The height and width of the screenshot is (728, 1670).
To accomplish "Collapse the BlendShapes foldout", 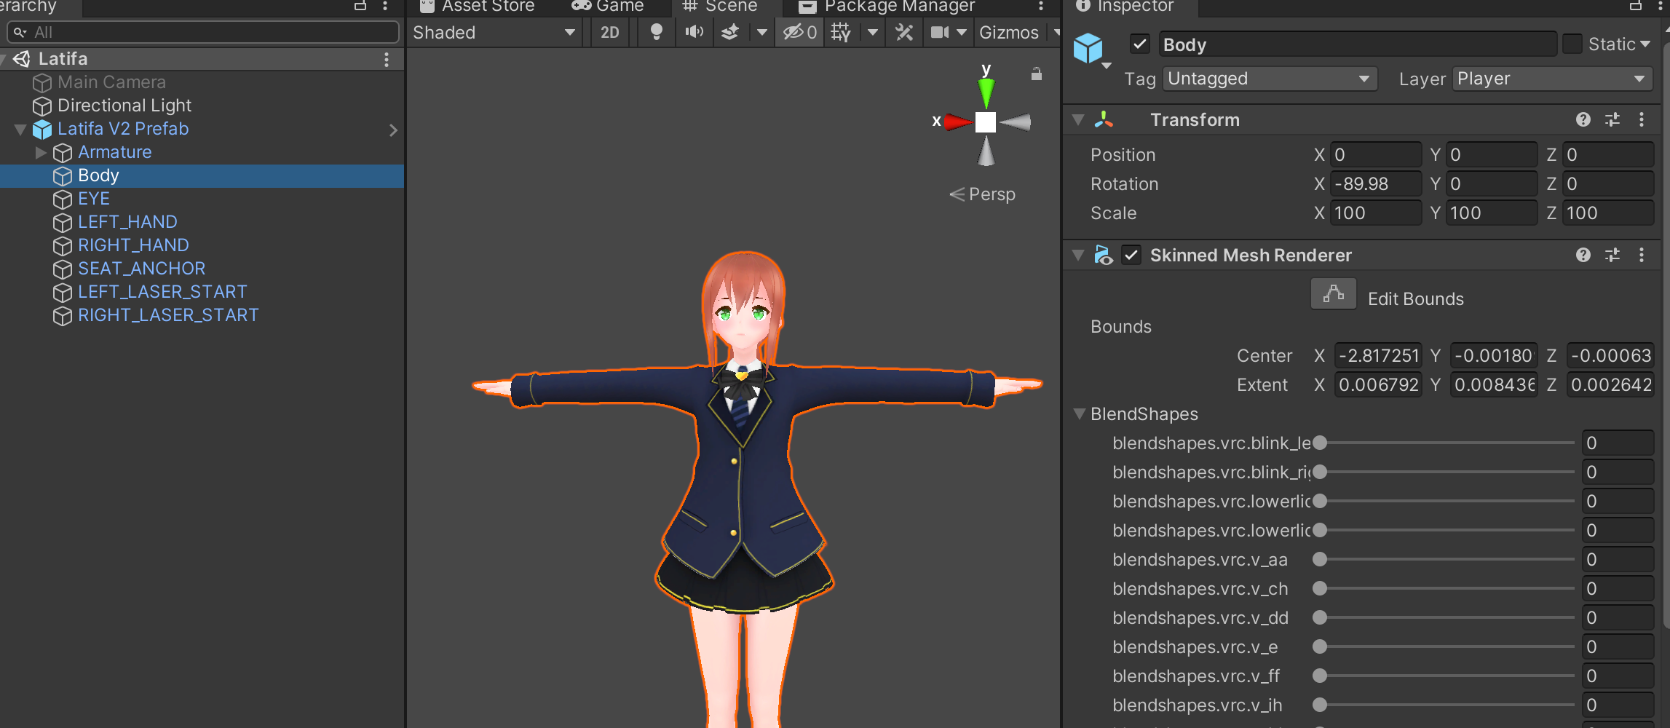I will (x=1080, y=414).
